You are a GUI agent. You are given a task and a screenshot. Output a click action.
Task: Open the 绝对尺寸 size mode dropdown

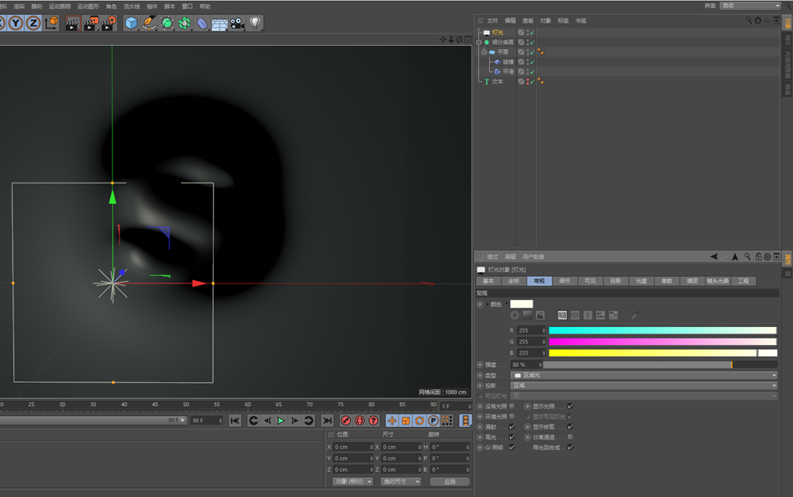coord(401,481)
